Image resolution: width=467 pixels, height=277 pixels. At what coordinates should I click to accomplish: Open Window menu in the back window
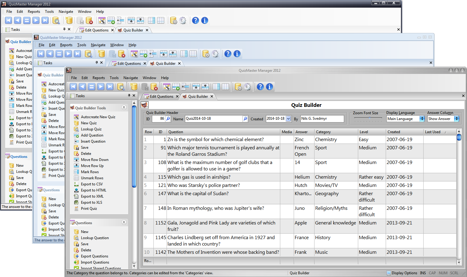coord(85,12)
